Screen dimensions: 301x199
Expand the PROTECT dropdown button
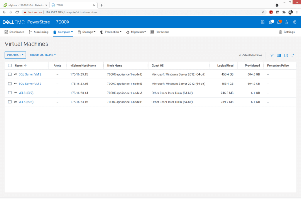15,55
